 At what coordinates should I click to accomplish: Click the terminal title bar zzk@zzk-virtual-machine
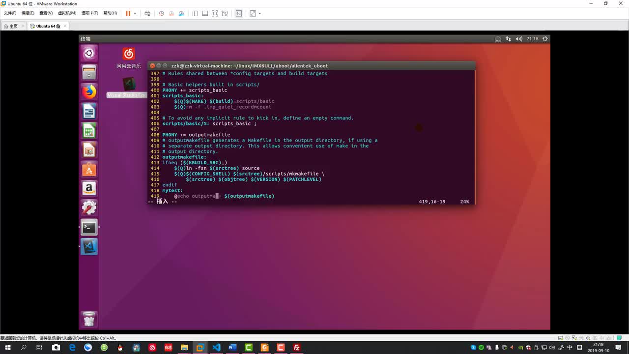point(249,65)
